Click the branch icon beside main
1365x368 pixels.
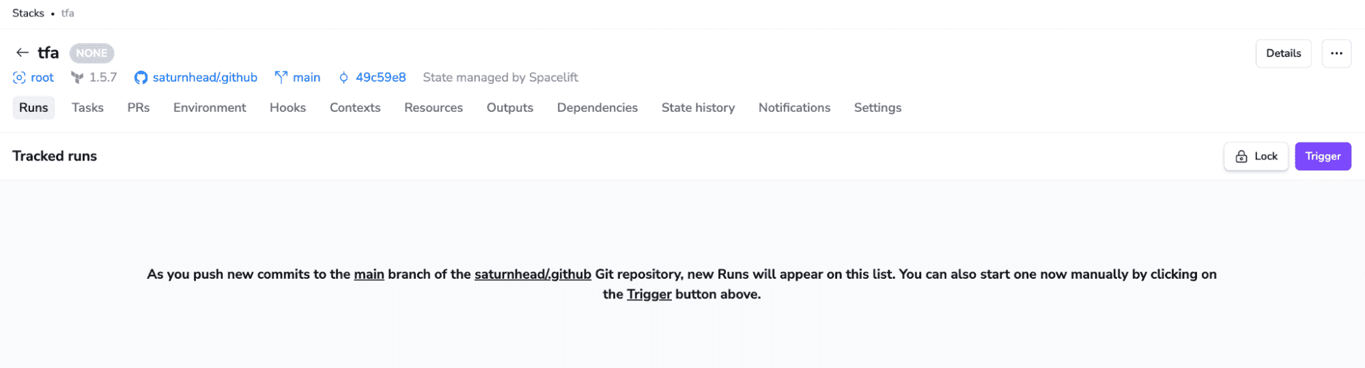coord(281,78)
